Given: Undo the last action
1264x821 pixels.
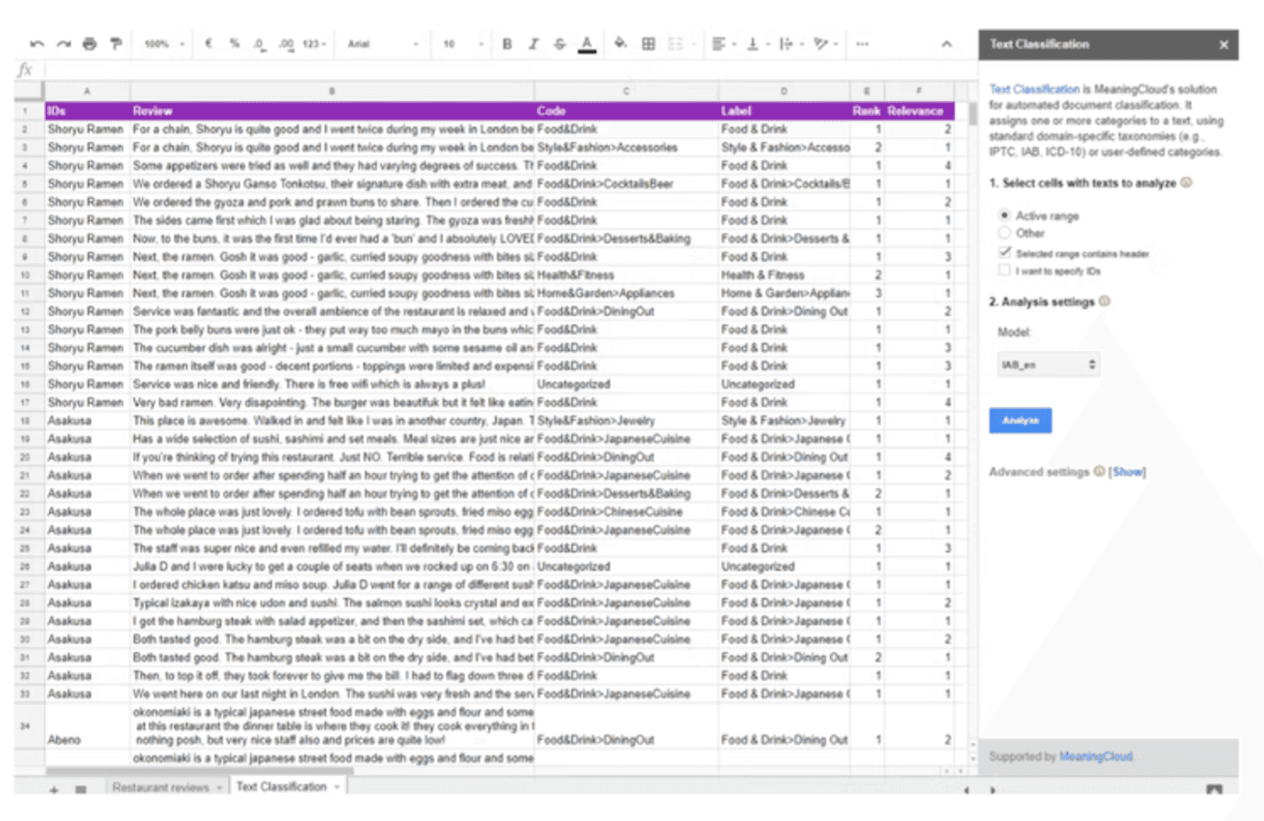Looking at the screenshot, I should click(x=38, y=43).
